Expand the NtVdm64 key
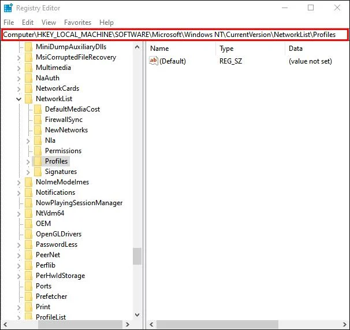Viewport: 350px width, 330px height. 19,214
